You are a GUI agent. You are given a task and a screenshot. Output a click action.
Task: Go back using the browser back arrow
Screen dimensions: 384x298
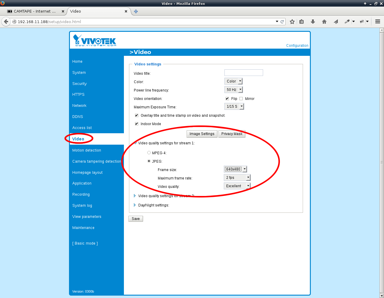point(6,22)
